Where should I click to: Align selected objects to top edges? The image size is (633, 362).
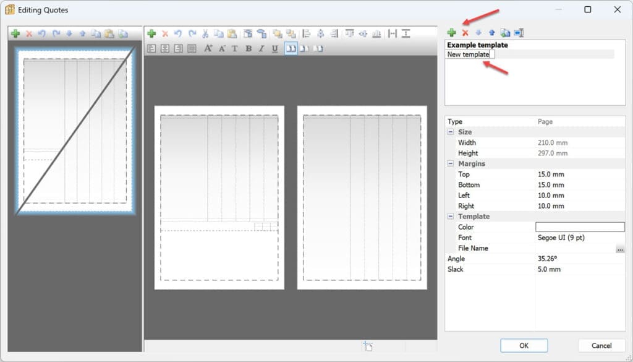350,33
